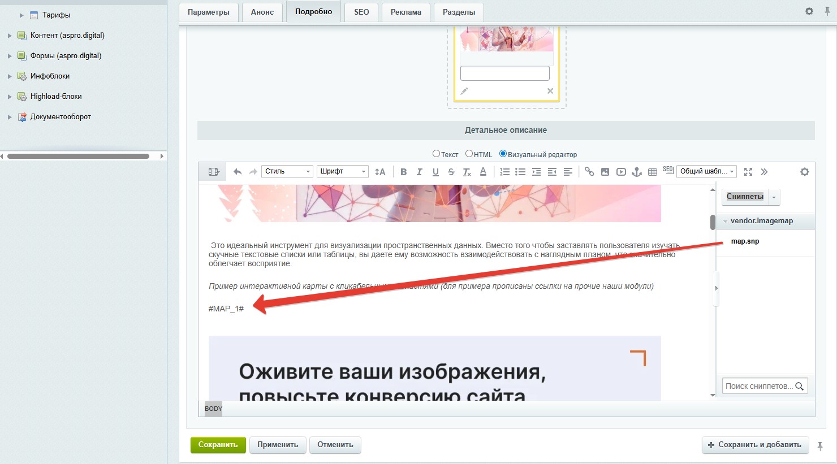Focus the Поиск сниппетов search field
Screen dimensions: 837x464
point(765,386)
